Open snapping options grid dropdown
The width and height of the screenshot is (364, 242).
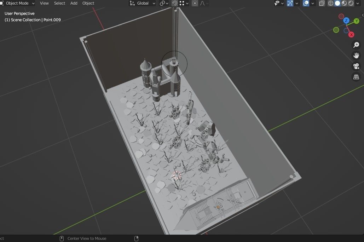(x=184, y=3)
